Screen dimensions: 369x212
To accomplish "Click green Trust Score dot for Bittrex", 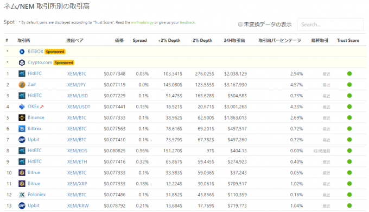I will click(x=349, y=128).
